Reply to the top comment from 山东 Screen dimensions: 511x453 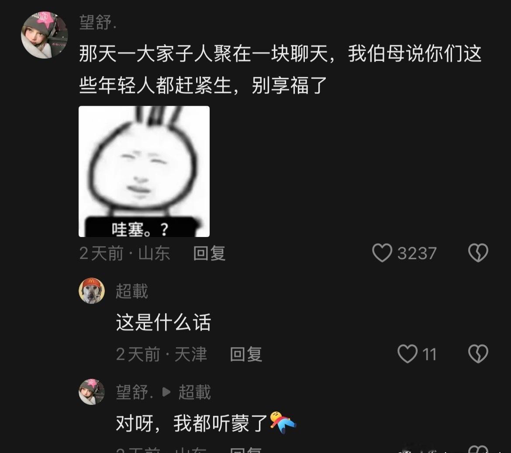coord(209,253)
